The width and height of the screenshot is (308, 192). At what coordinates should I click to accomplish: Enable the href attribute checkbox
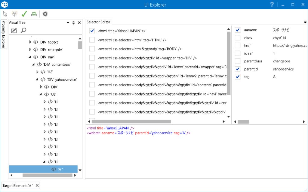click(238, 46)
